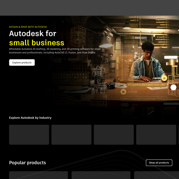Click the yellow "small business" headline
The width and height of the screenshot is (179, 179).
coord(37,43)
